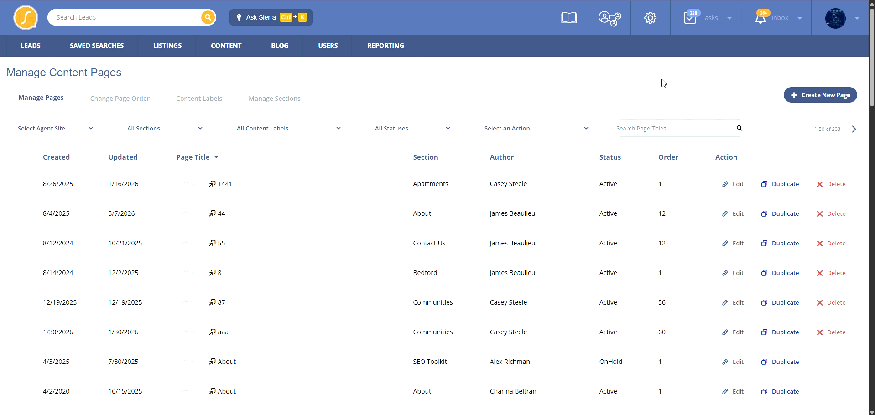Go to next page of results arrow

(854, 129)
